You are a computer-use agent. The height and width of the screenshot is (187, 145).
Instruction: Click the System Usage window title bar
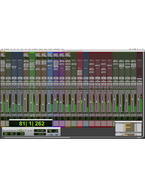click(128, 122)
